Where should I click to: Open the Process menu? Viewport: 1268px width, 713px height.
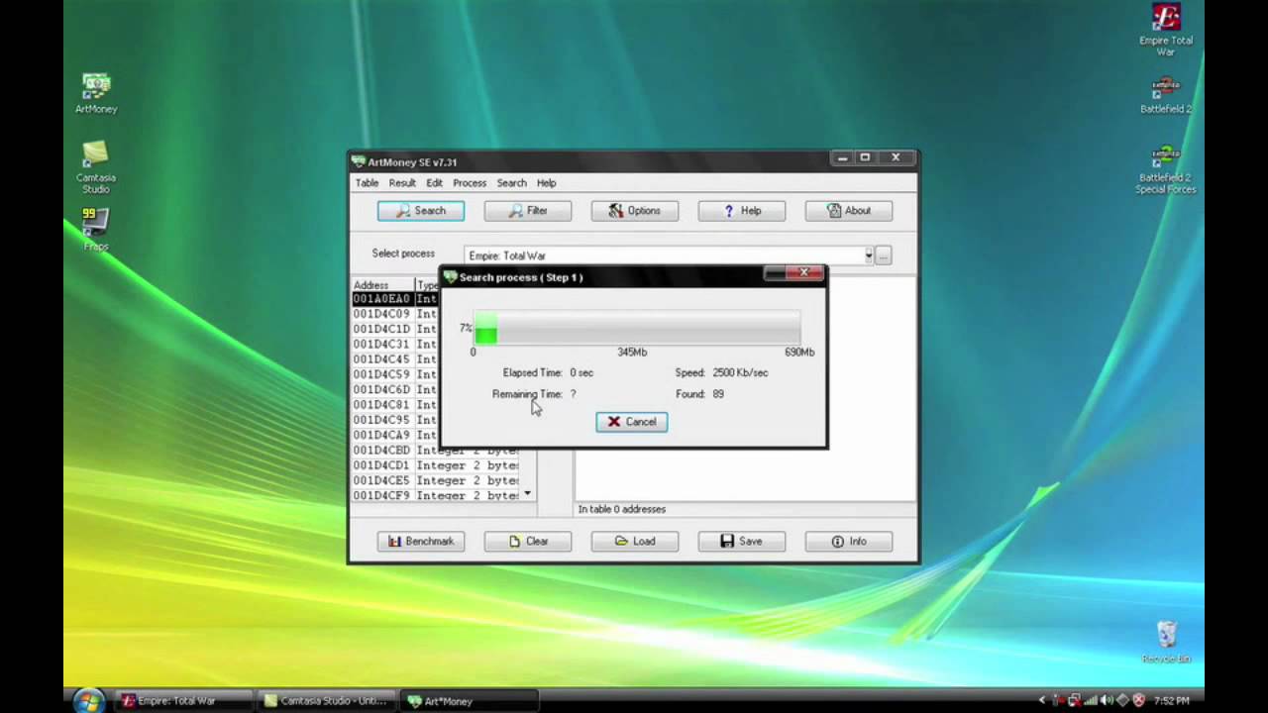coord(470,182)
